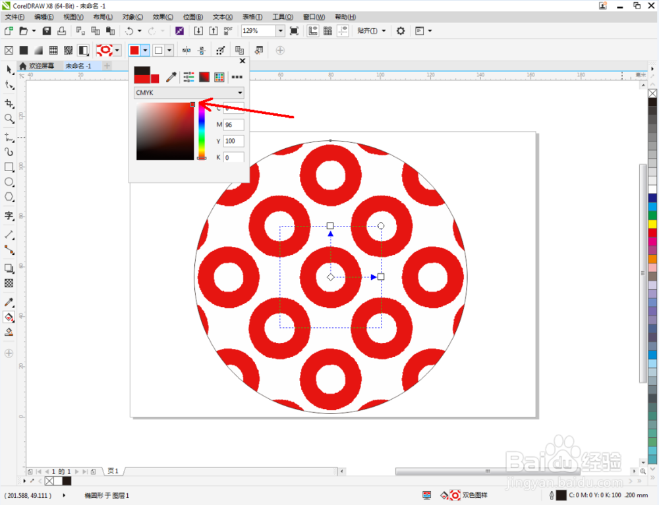Show color sliders view in popup
Viewport: 659px width, 505px height.
coord(188,77)
